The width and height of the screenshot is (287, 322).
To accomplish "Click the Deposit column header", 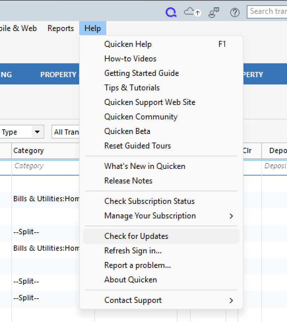I will pyautogui.click(x=274, y=151).
